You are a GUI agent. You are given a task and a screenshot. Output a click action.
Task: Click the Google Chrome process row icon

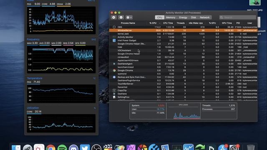(114, 70)
